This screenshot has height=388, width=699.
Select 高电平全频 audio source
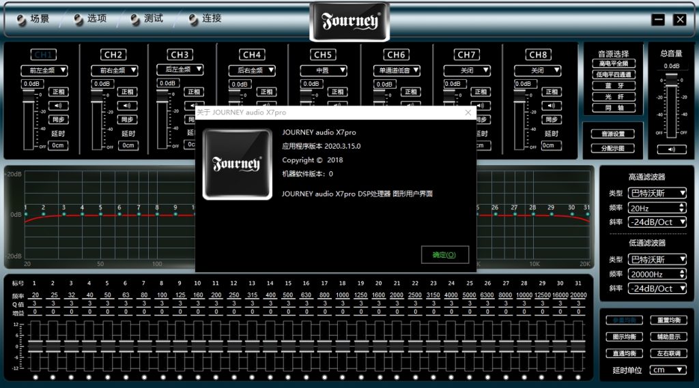[x=614, y=63]
